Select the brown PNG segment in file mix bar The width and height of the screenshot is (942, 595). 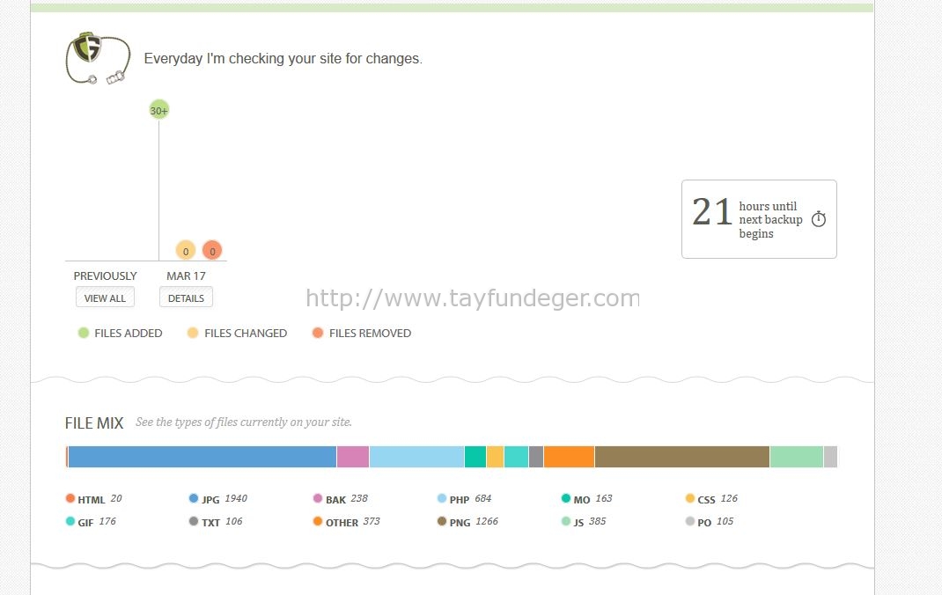(682, 457)
